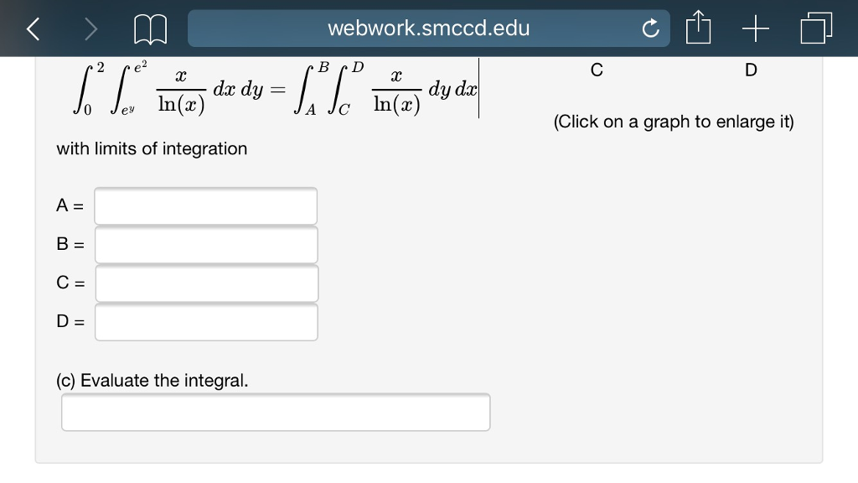This screenshot has width=858, height=483.
Task: Click the integral evaluation answer box
Action: click(x=277, y=411)
